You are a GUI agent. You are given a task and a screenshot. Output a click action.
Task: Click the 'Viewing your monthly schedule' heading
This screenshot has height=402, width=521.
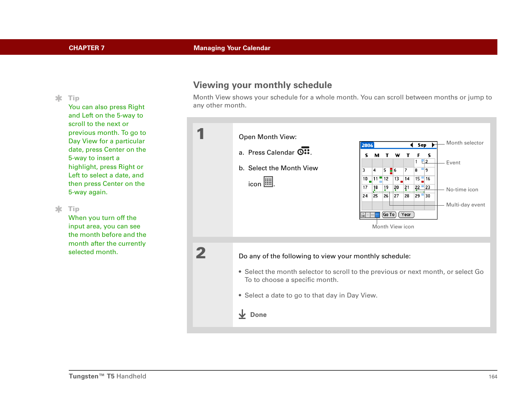pos(262,85)
